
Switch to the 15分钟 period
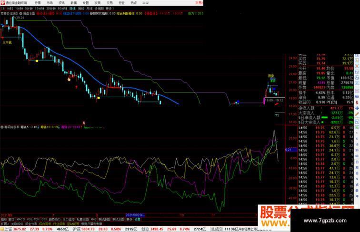(x=40, y=9)
